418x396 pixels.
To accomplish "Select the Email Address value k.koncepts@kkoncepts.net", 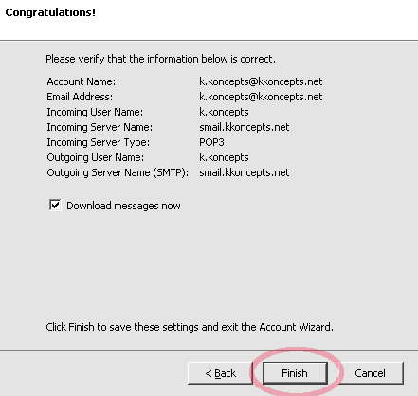I will 261,97.
